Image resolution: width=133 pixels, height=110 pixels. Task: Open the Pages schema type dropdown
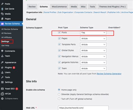point(93,39)
